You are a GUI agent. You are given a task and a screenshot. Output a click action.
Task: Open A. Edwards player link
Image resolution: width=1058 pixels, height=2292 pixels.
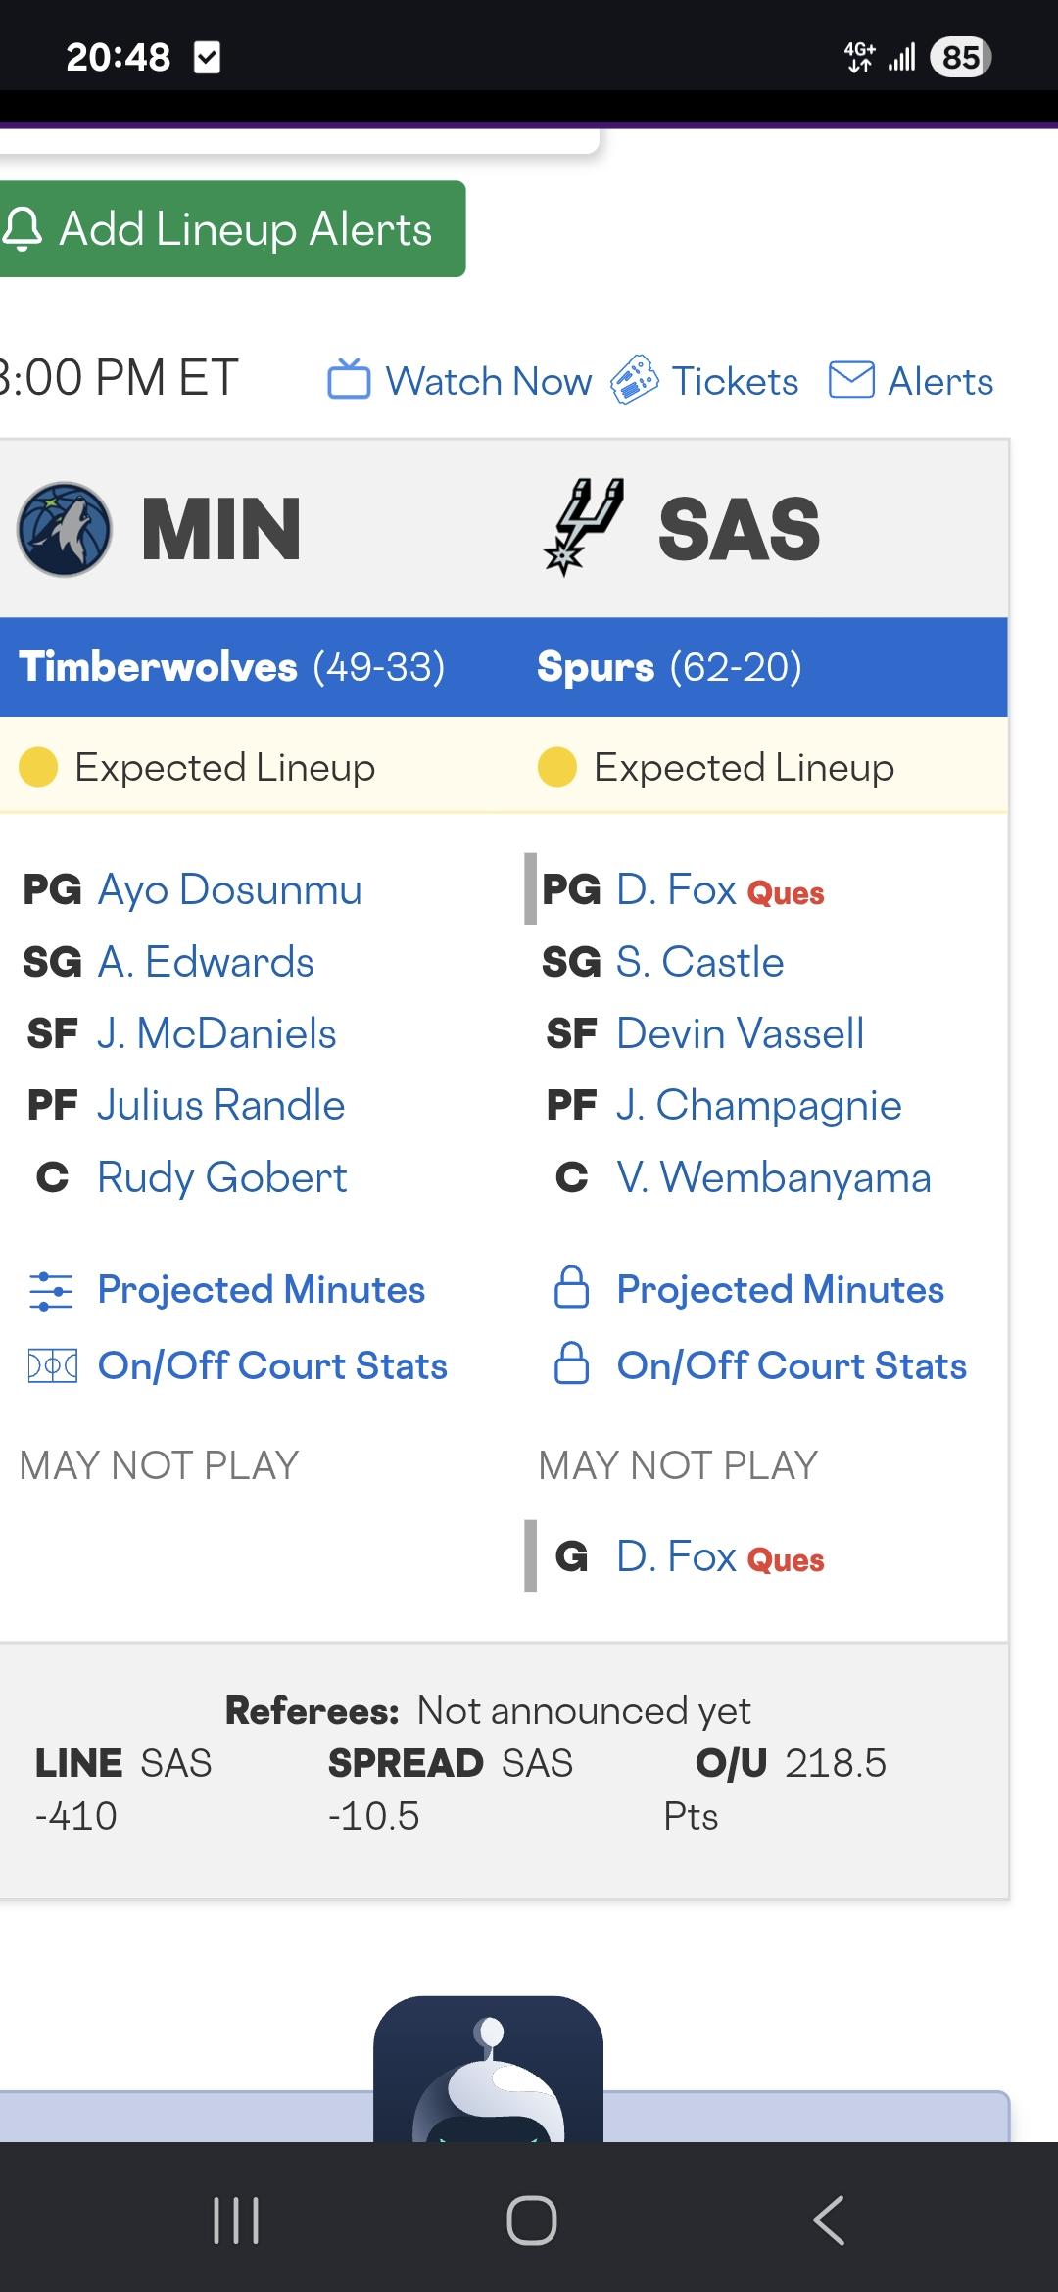[206, 963]
